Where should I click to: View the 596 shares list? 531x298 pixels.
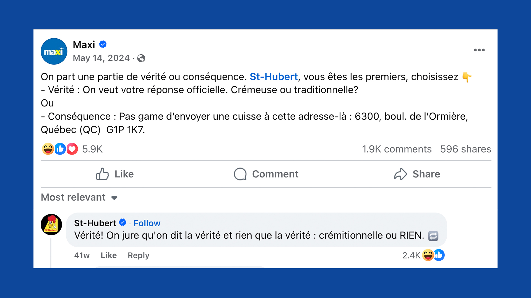tap(466, 149)
